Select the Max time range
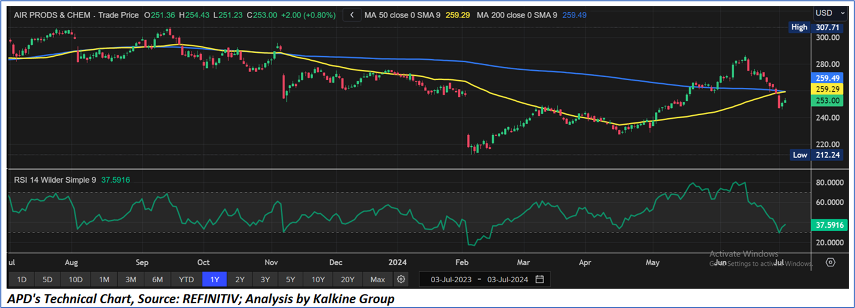The width and height of the screenshot is (855, 308). point(378,279)
